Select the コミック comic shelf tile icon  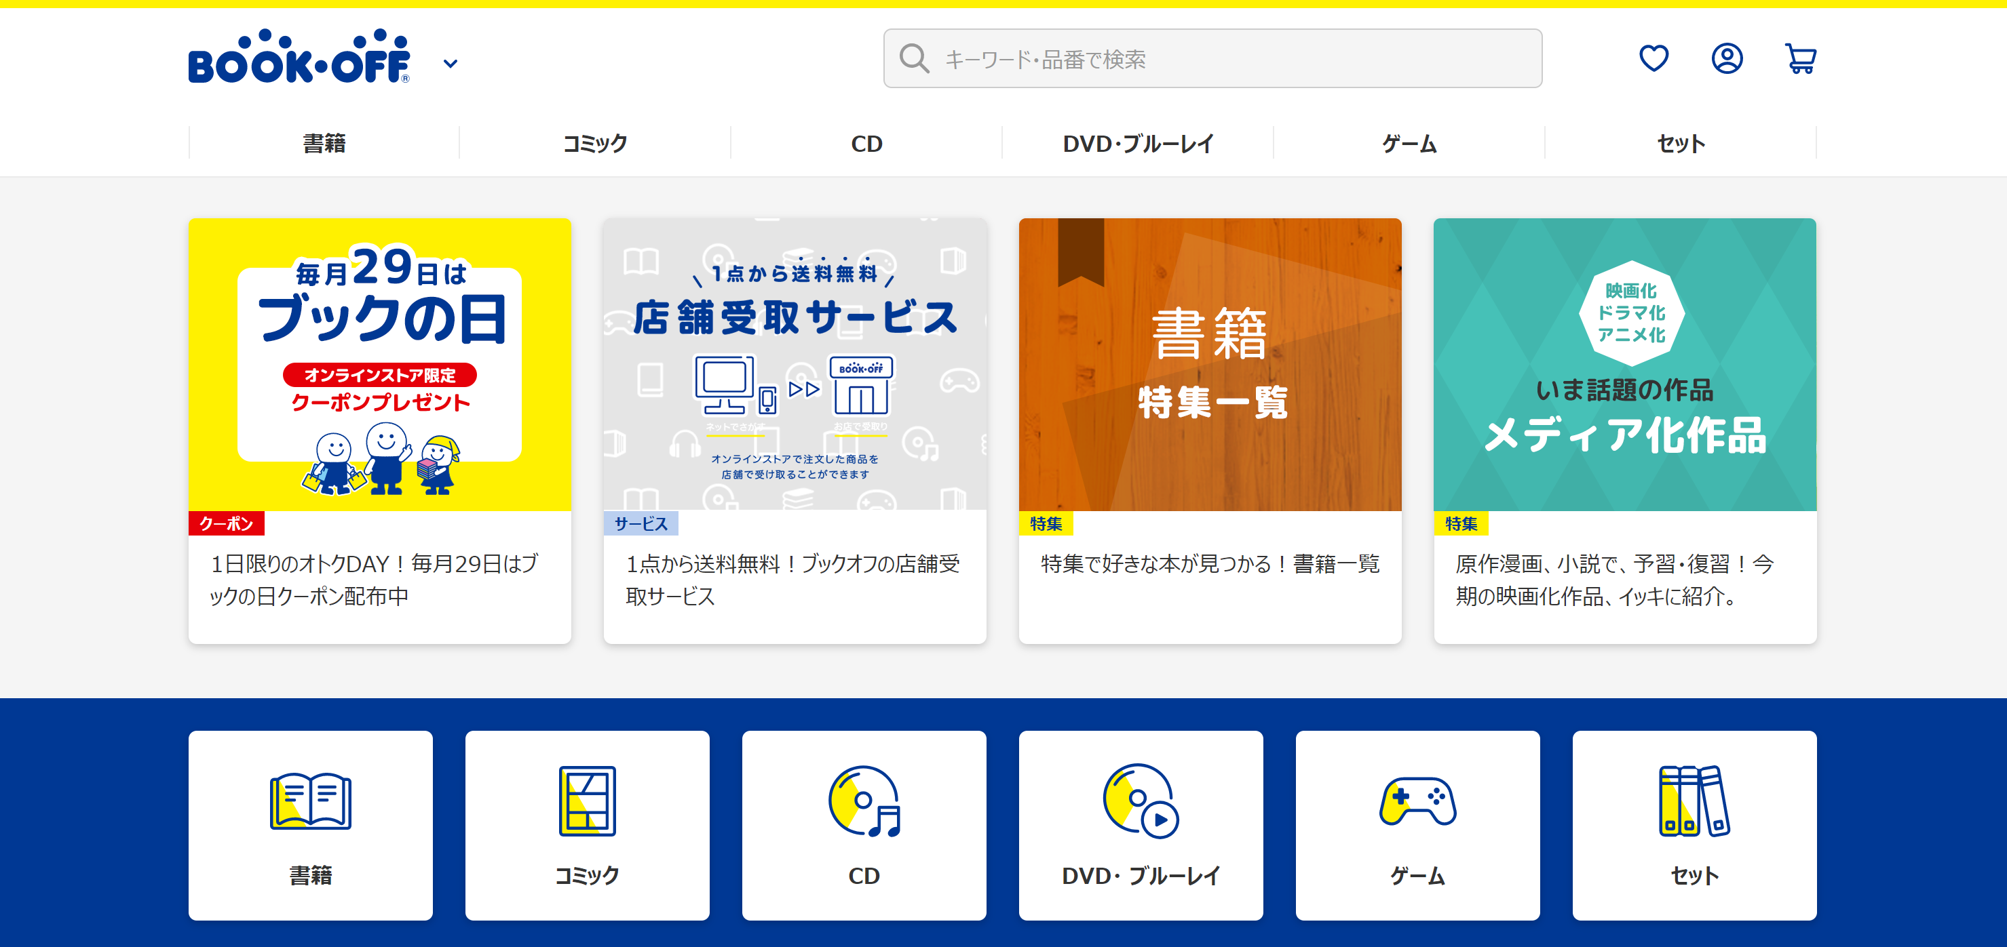tap(587, 804)
